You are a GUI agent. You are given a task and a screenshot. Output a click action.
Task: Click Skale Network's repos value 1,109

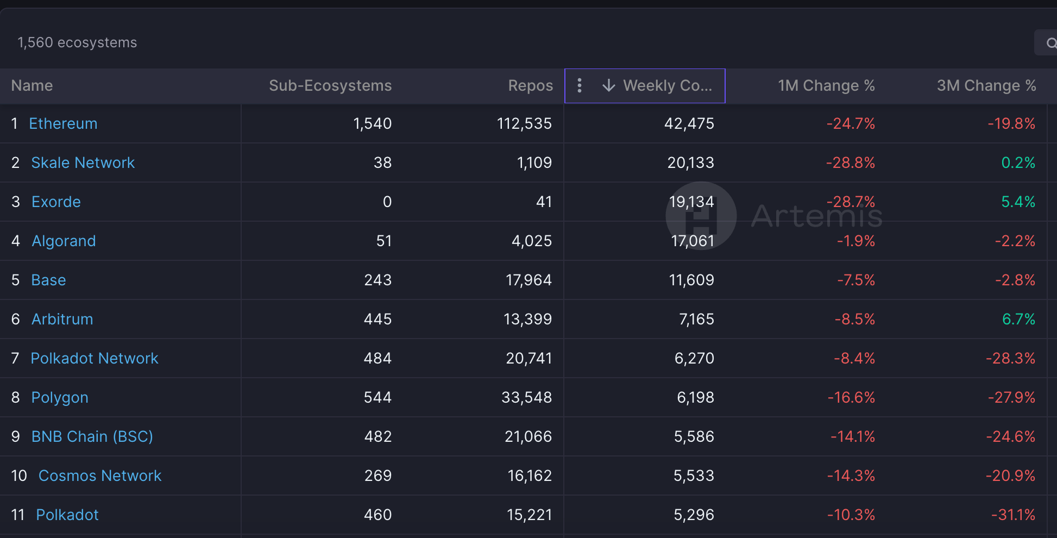click(534, 162)
